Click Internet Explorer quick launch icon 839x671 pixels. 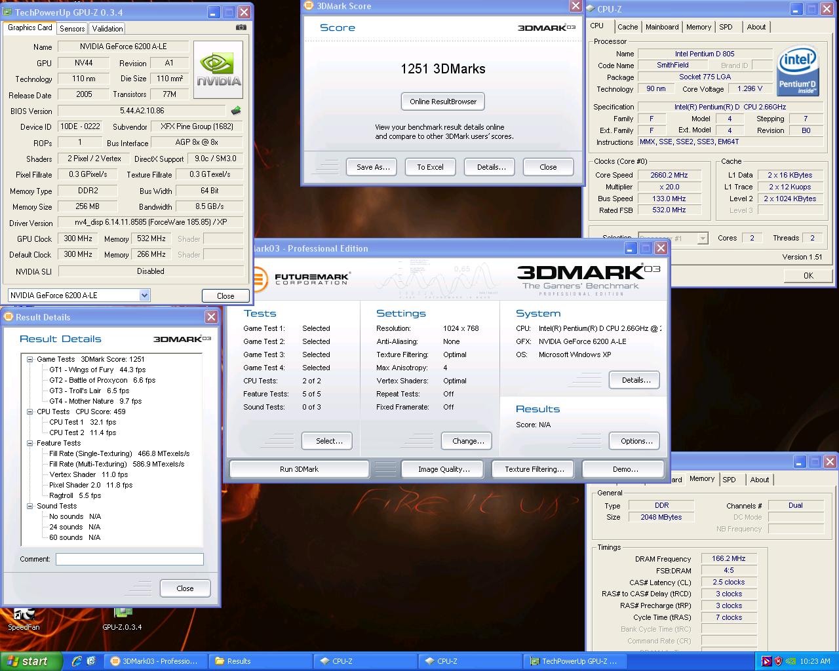(77, 661)
